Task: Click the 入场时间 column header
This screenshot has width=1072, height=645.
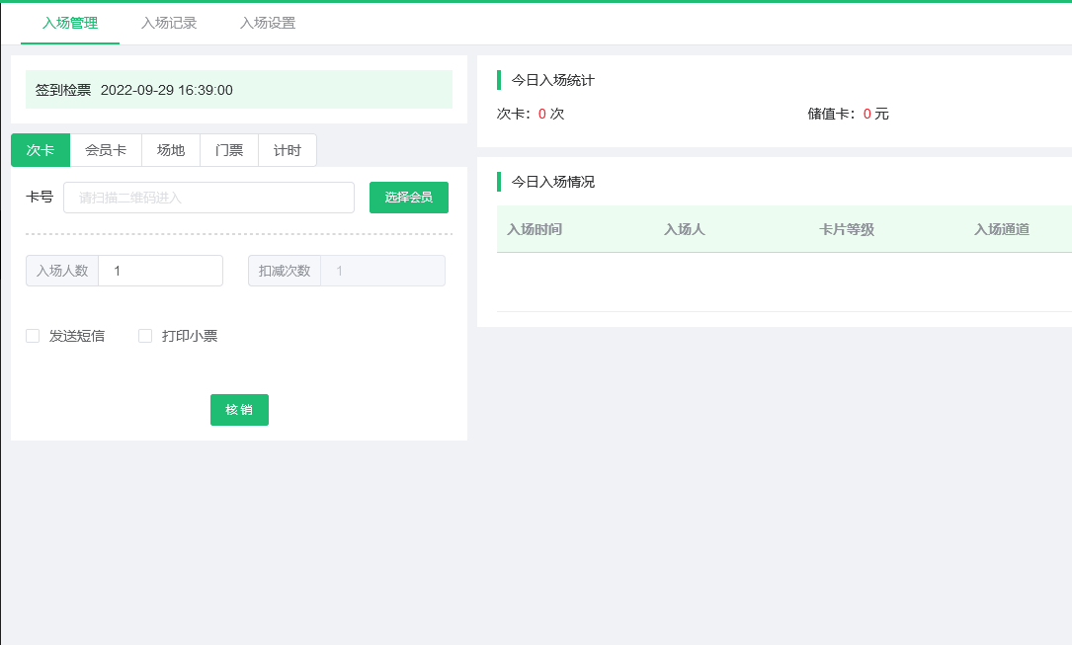Action: point(533,228)
